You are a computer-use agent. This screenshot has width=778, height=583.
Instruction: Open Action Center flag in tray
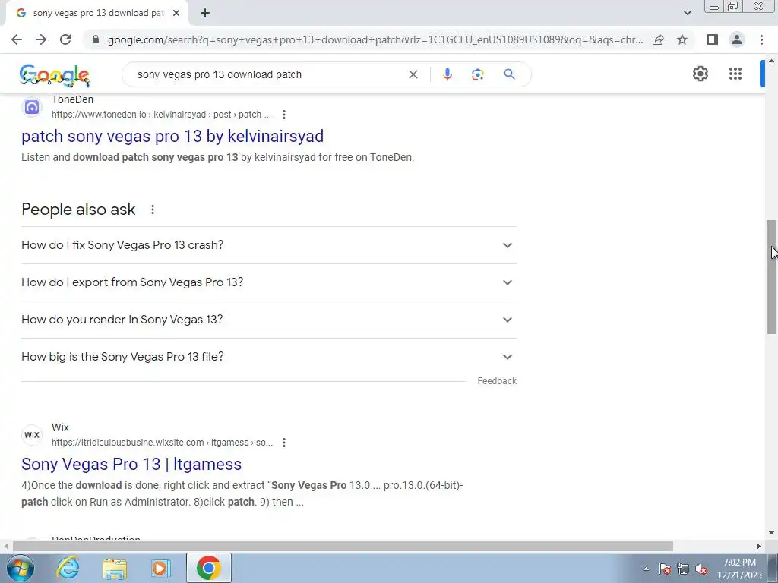665,569
